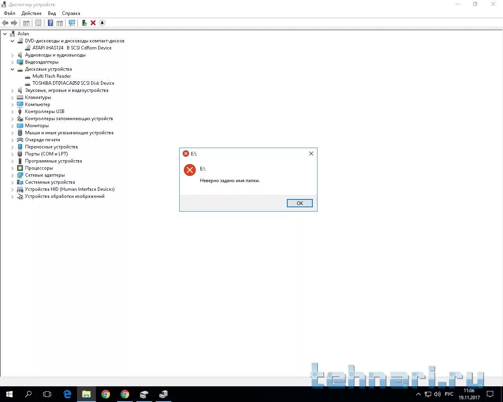Toggle the action pane toolbar icon
Image resolution: width=503 pixels, height=402 pixels.
coord(60,23)
